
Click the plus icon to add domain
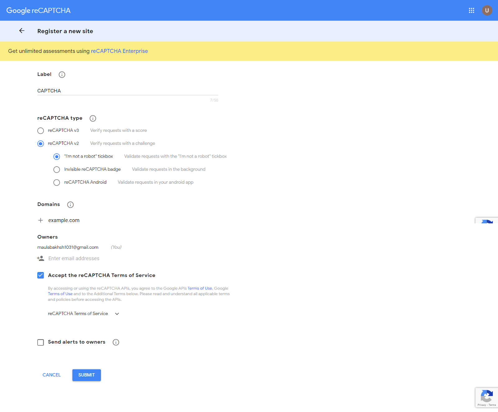tap(40, 220)
